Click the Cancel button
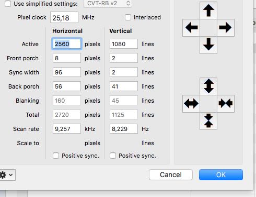 click(171, 174)
